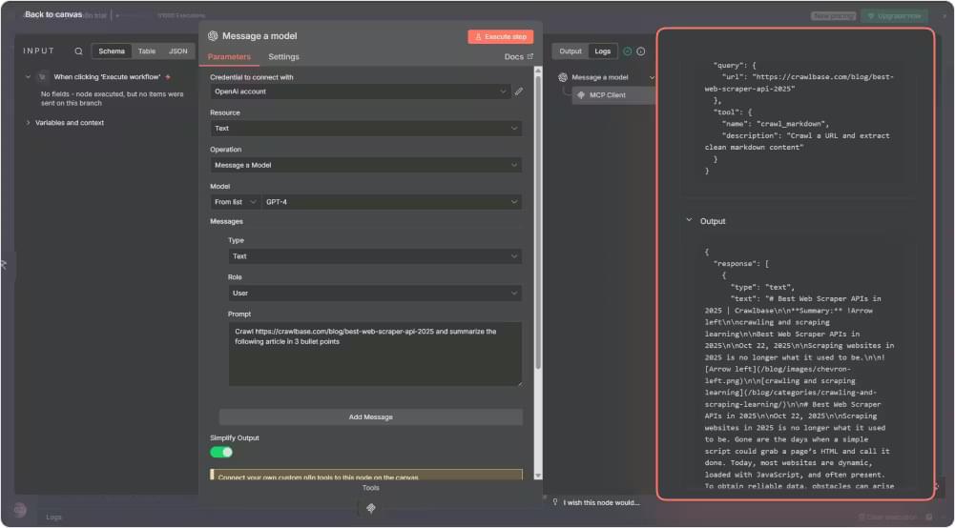Toggle the Simplify Output switch
This screenshot has height=528, width=955.
point(221,452)
